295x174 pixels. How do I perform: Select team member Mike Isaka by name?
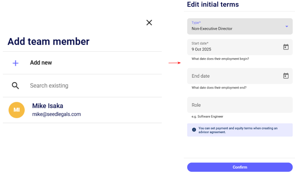pos(48,106)
